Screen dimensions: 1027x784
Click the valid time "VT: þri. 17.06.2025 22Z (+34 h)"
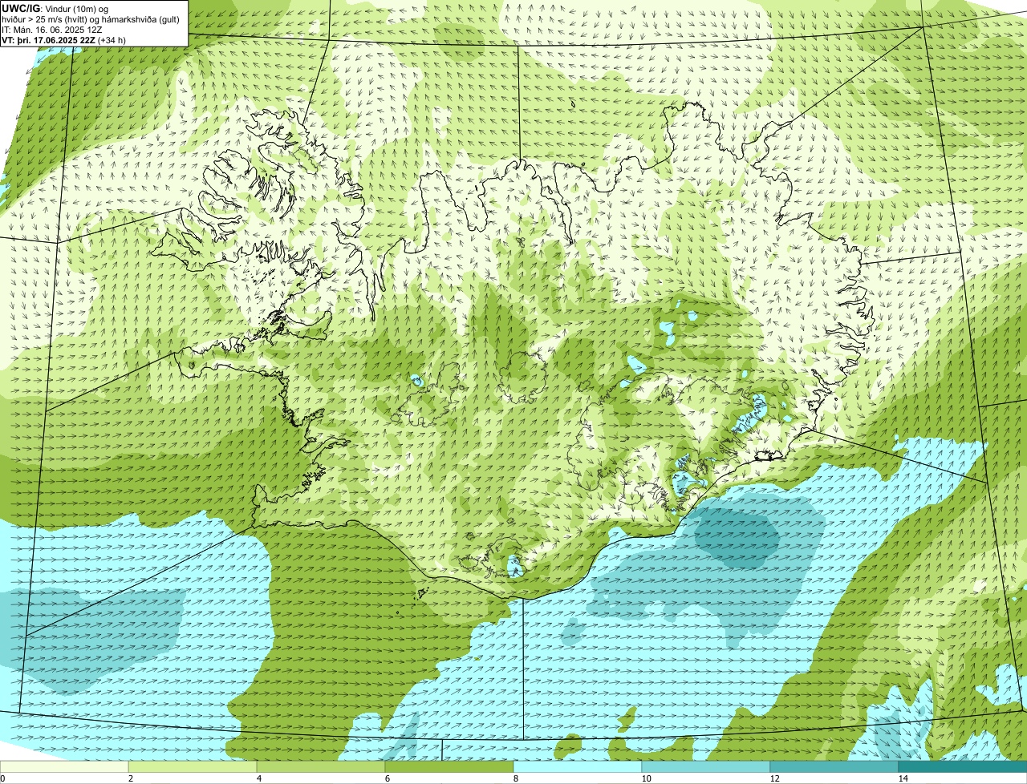click(63, 39)
